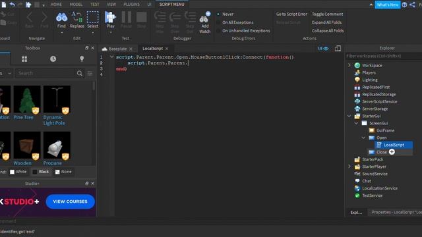The height and width of the screenshot is (237, 422).
Task: Click the What's New button
Action: pos(387,5)
